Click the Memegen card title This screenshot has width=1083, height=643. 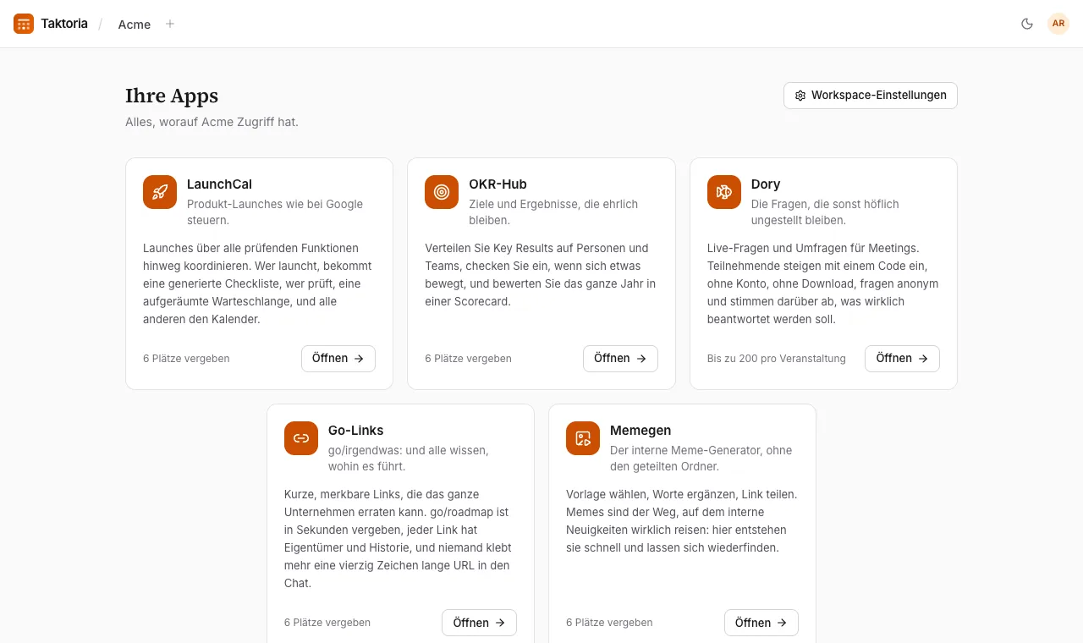point(640,431)
